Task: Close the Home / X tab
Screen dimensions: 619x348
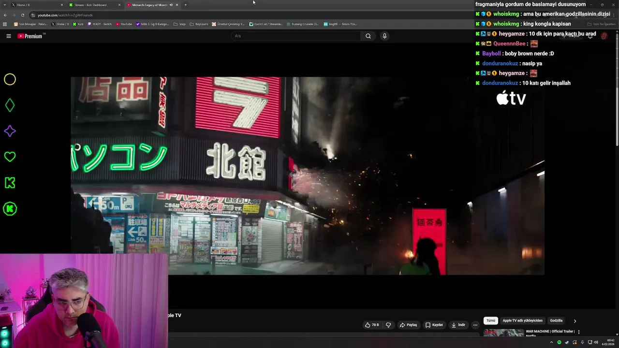Action: click(62, 5)
